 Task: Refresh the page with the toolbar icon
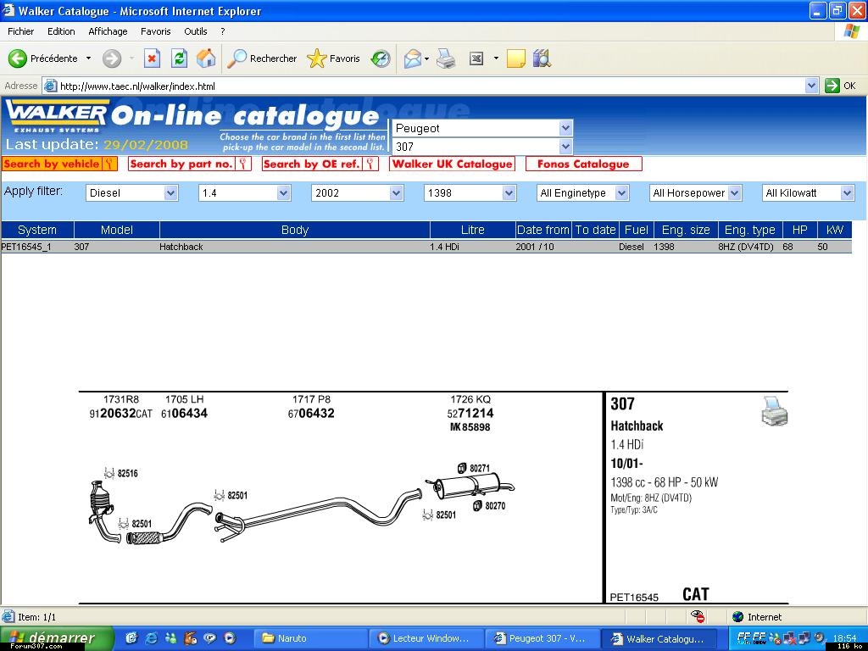click(179, 58)
